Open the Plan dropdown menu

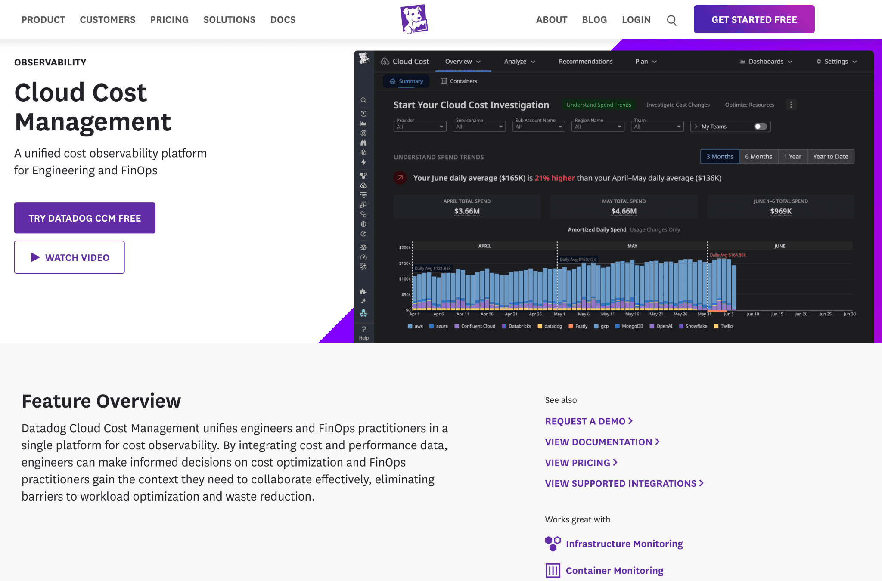[646, 62]
